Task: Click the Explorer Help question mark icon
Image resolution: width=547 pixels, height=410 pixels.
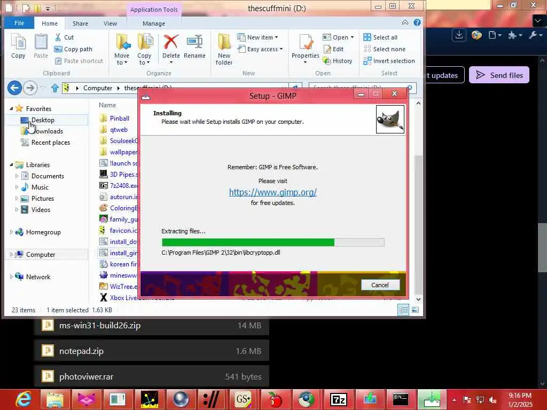Action: click(417, 22)
